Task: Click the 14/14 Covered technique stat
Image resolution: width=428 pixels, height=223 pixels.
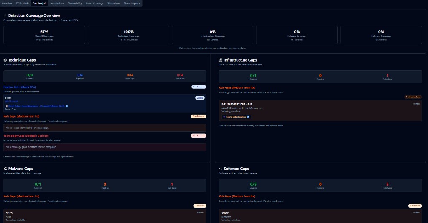Action: pos(30,76)
